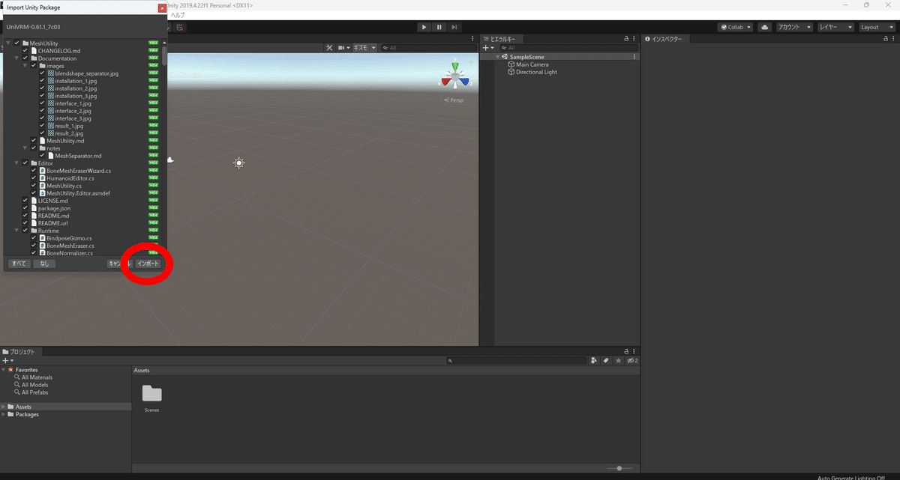Uncheck blendshape_separator.jpg checkbox
900x480 pixels.
[x=42, y=73]
